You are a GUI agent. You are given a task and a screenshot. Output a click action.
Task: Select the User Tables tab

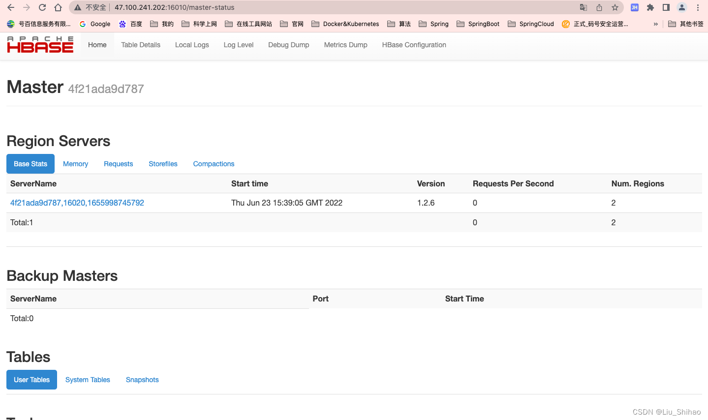pos(32,380)
